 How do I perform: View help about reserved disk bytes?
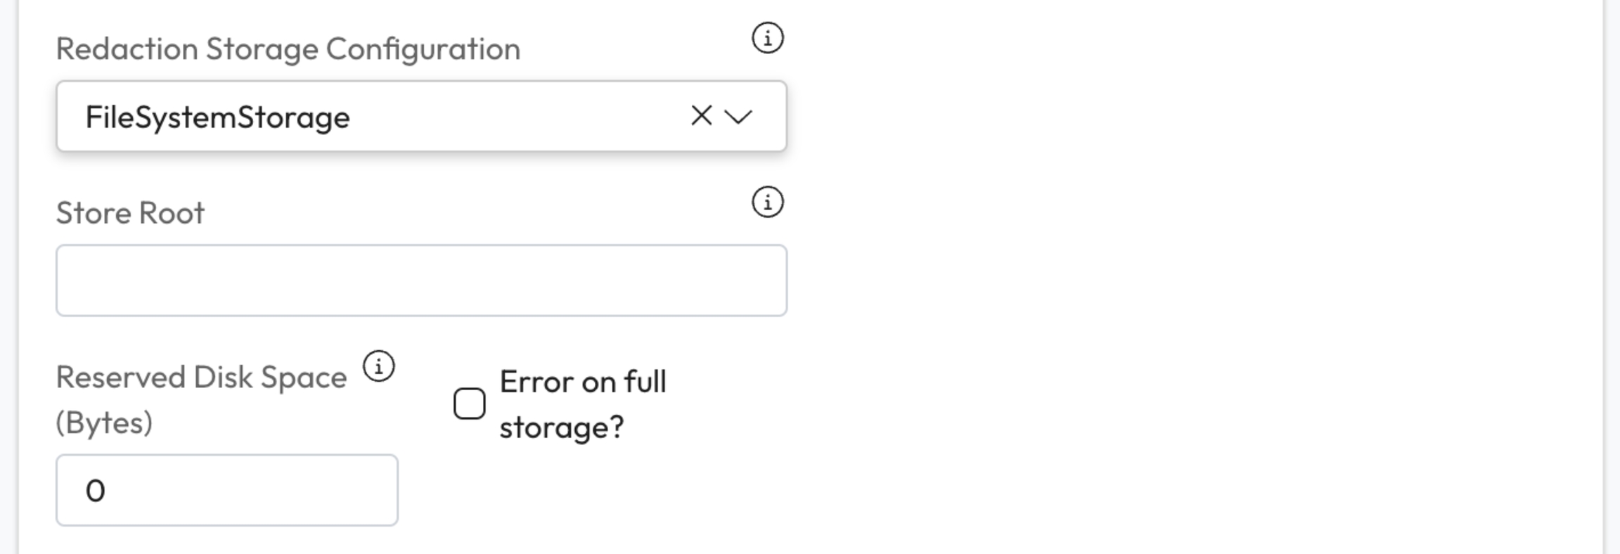[x=379, y=366]
